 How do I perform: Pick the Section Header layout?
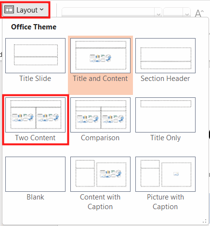165,55
